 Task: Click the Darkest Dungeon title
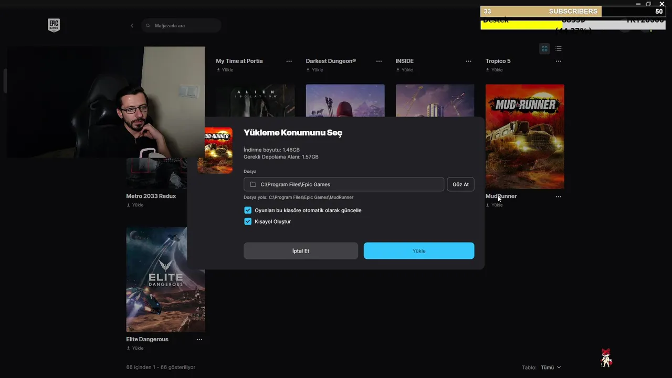coord(331,61)
